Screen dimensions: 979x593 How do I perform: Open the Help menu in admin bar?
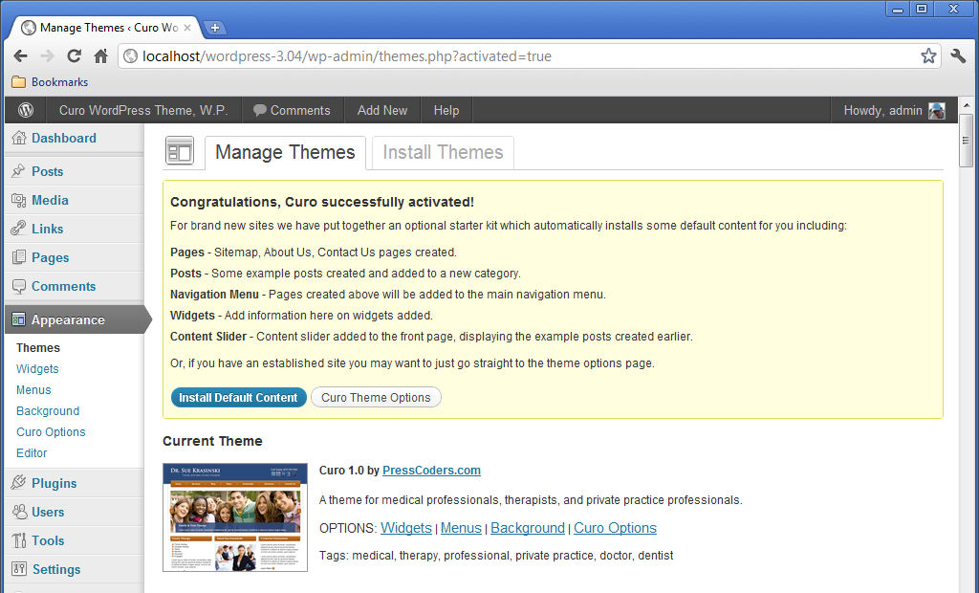pyautogui.click(x=446, y=109)
